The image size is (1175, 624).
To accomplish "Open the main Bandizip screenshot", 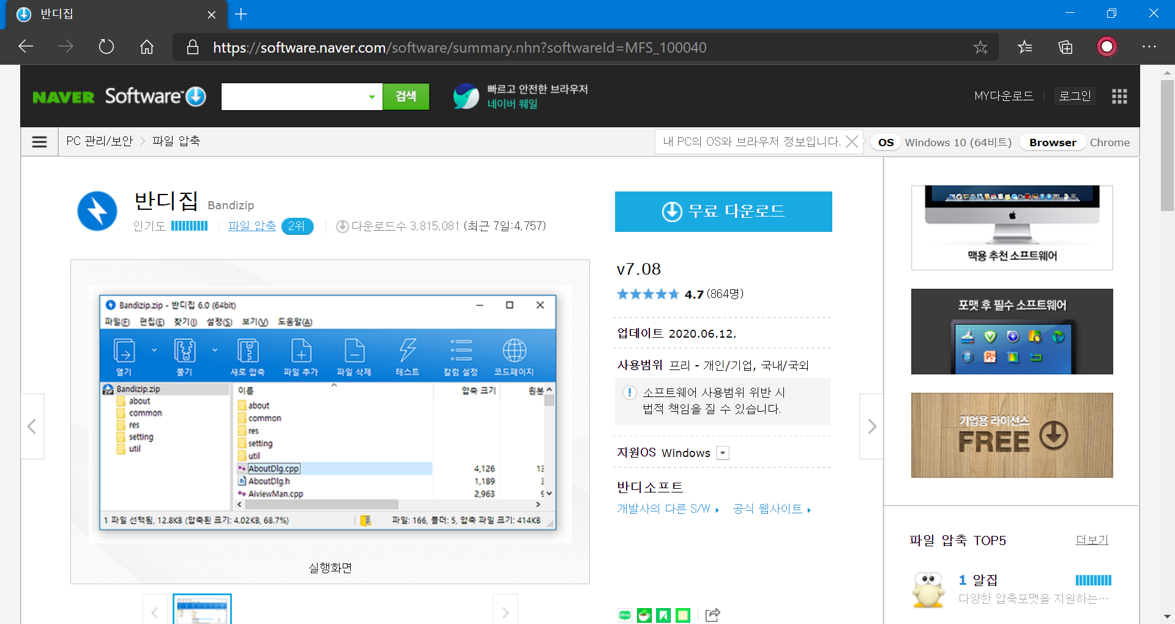I will point(330,415).
